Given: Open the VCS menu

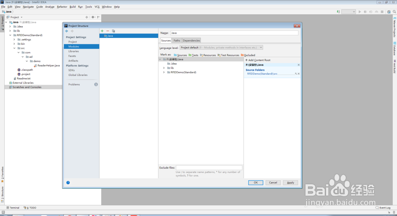Looking at the screenshot, I should pyautogui.click(x=97, y=7).
